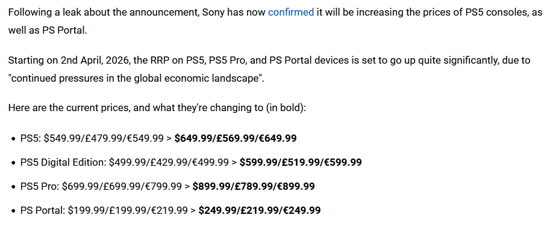Click the bold $599.99/£519.99/€599.99 price text

pyautogui.click(x=301, y=163)
